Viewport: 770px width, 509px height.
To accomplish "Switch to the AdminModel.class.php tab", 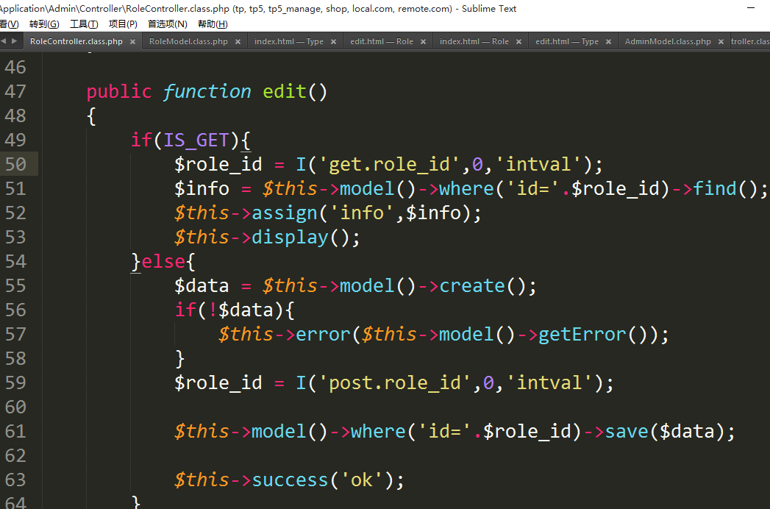I will (667, 42).
